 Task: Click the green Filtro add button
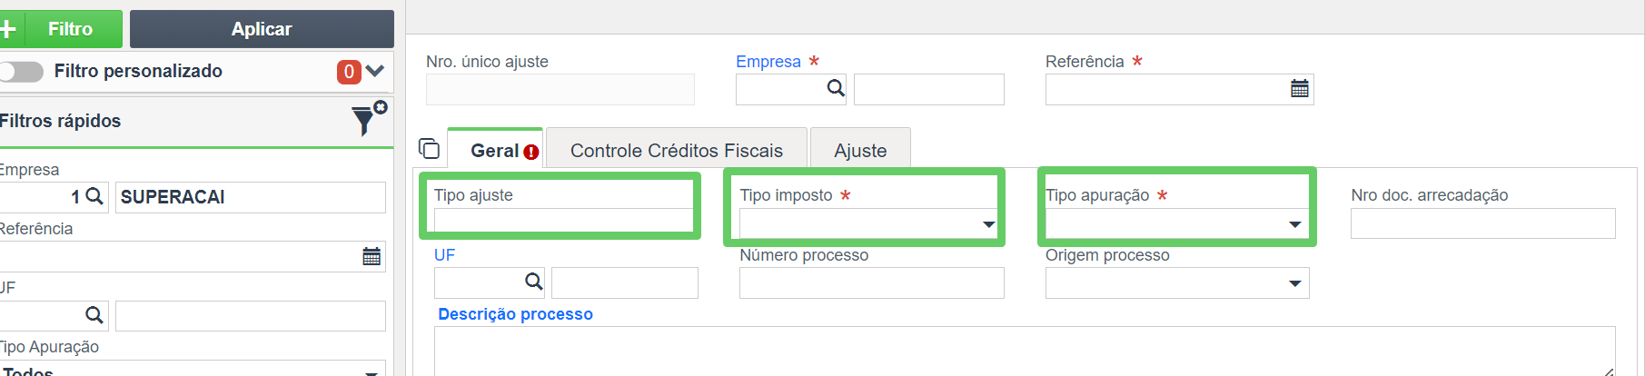tap(61, 29)
